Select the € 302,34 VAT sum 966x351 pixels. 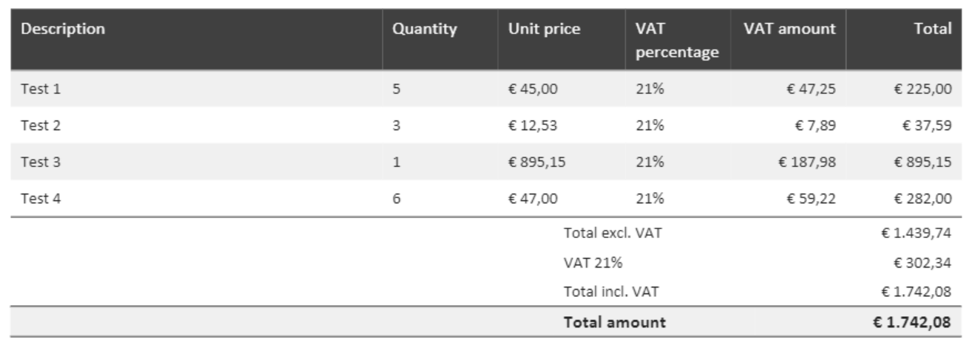923,262
